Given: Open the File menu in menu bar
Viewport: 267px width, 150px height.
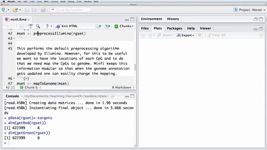Looking at the screenshot, I should tap(20, 1).
